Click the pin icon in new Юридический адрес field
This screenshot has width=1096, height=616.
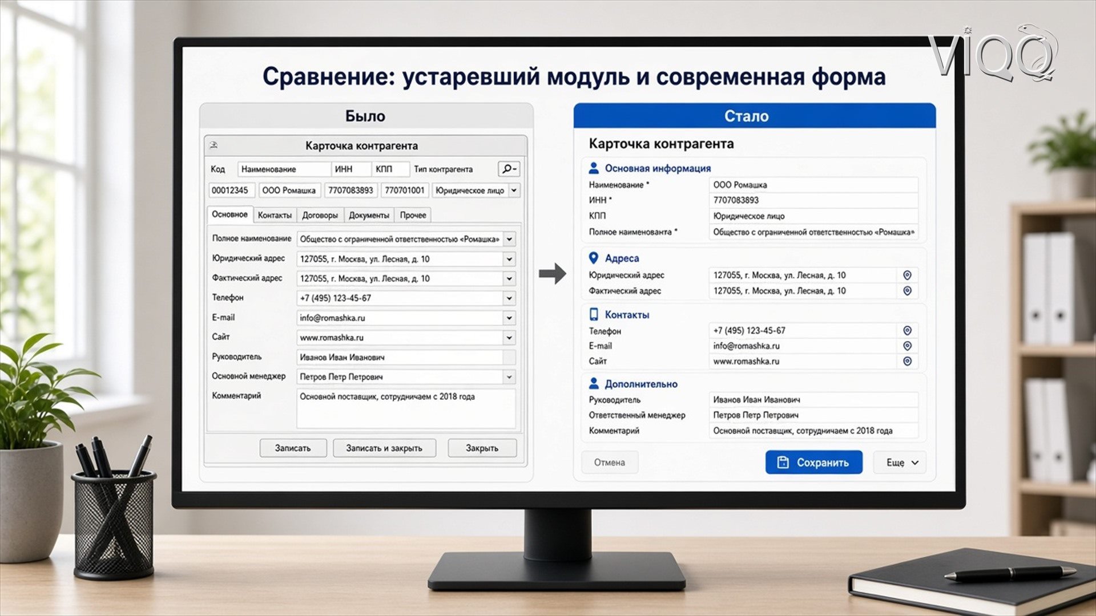click(907, 275)
